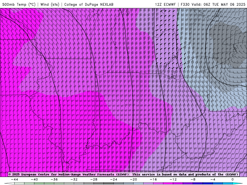
Task: Click the 'Wind (kts)' header label
Action: (x=50, y=4)
